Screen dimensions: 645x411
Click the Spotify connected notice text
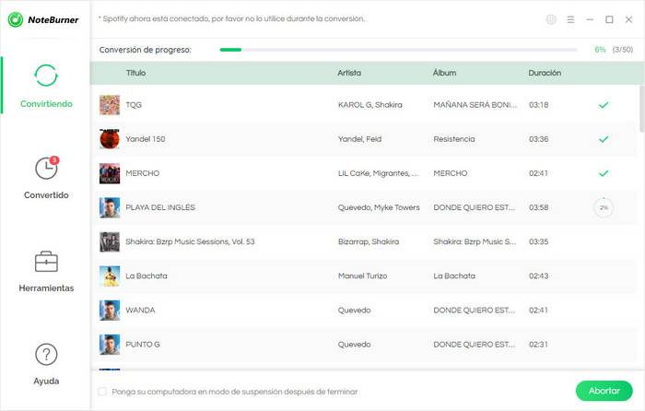point(231,19)
